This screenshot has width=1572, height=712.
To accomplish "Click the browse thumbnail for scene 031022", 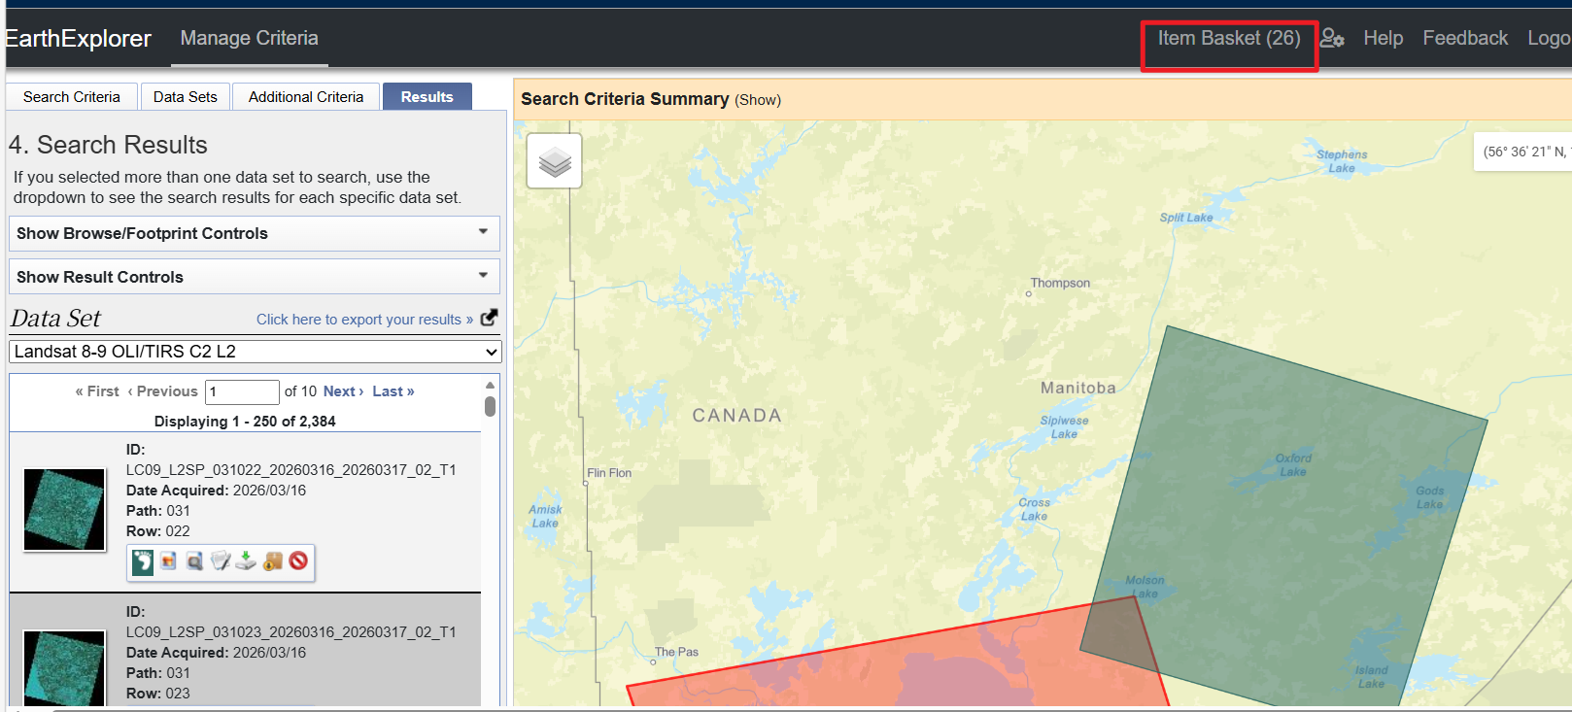I will pyautogui.click(x=64, y=510).
